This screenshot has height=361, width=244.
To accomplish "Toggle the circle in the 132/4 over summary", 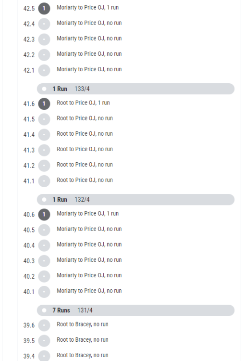I will (44, 200).
